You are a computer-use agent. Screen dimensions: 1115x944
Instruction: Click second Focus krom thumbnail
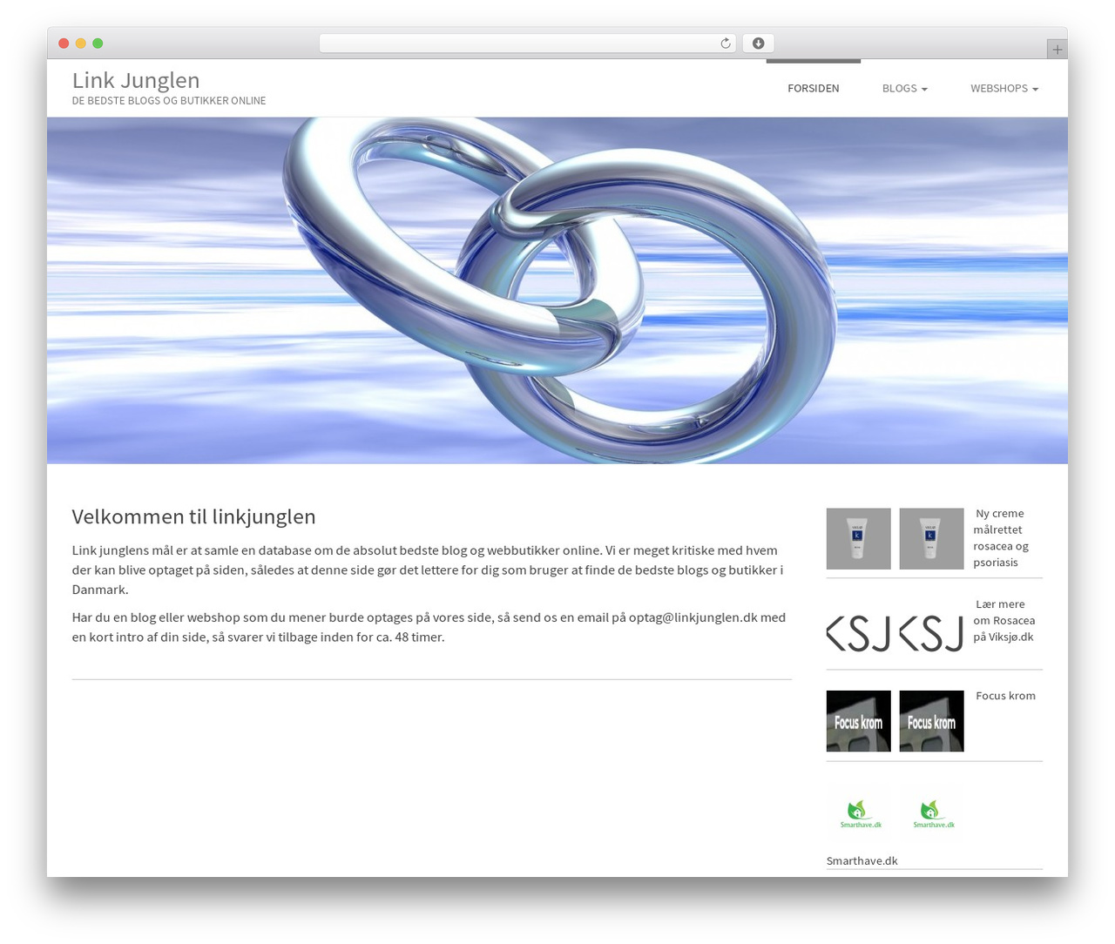click(931, 721)
